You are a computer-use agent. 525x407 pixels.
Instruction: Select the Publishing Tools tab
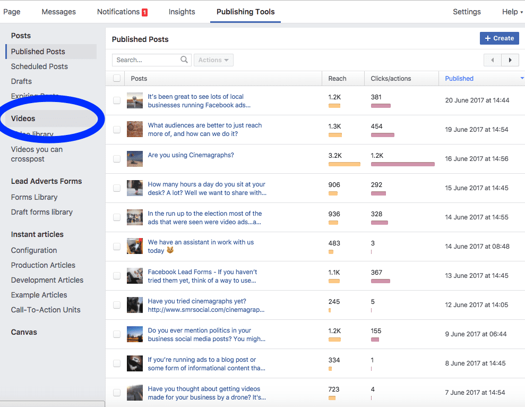coord(245,12)
